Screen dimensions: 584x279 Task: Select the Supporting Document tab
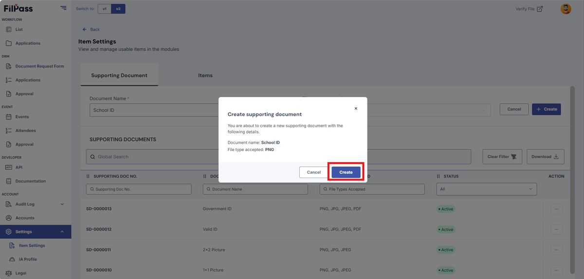[x=119, y=75]
